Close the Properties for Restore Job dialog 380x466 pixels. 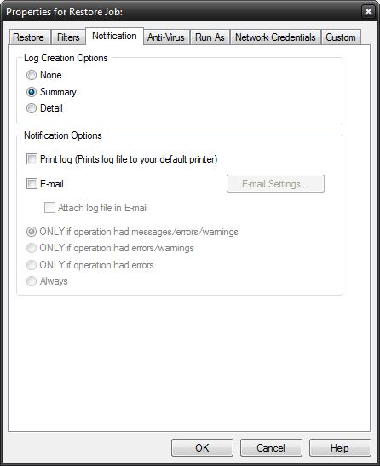point(368,12)
